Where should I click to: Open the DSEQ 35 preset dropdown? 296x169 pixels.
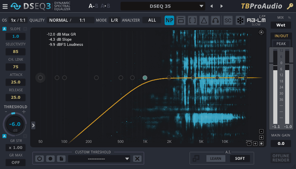point(163,6)
